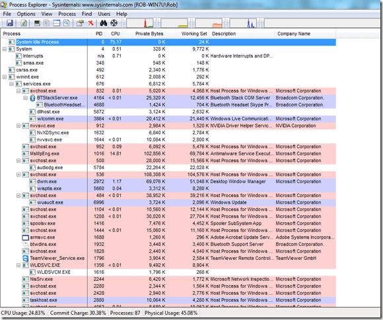Toggle the Show Lower Pane toolbar icon
The width and height of the screenshot is (383, 320).
click(56, 23)
